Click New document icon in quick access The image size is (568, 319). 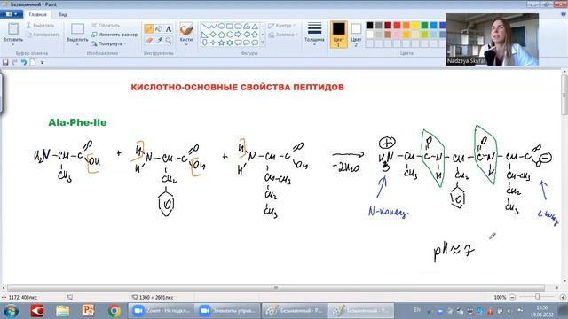[33, 62]
